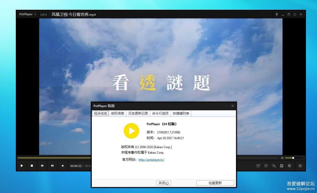Screen dimensions: 317x193
Task: Click the elapsed time 00:00:22
Action: [76, 166]
